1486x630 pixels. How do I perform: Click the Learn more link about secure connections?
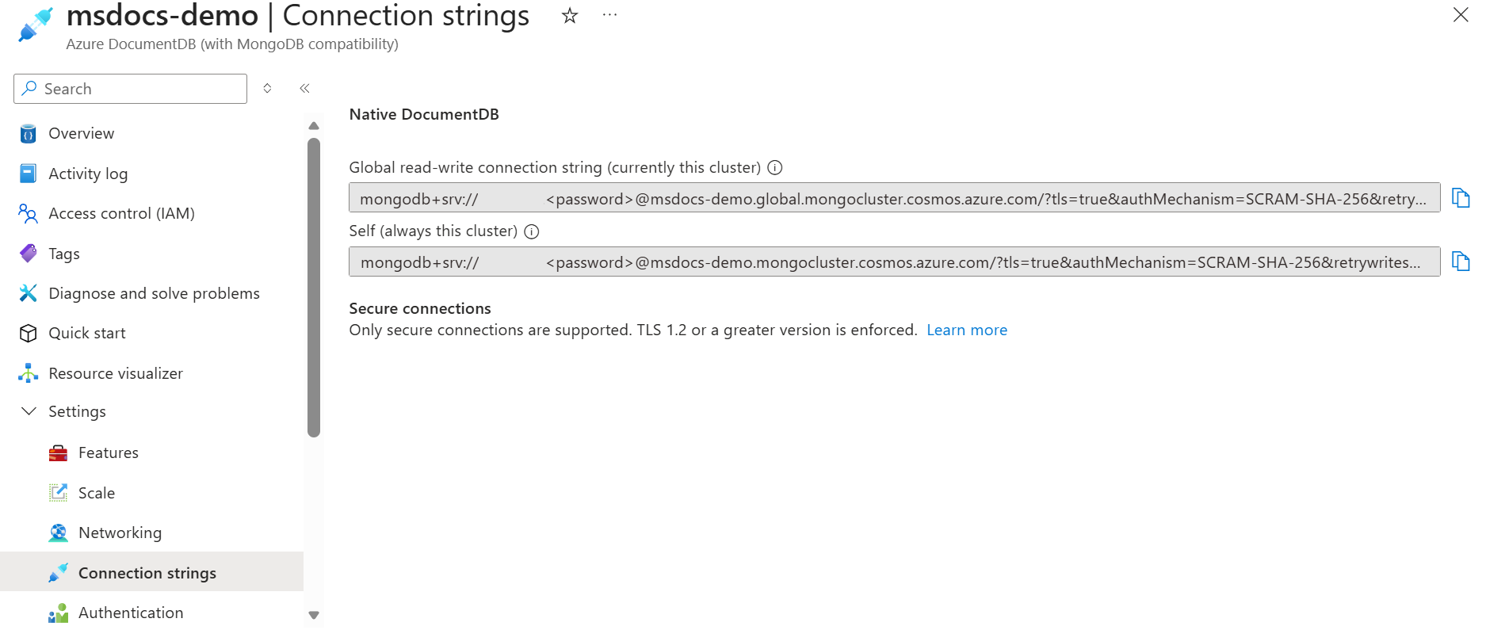(x=966, y=330)
